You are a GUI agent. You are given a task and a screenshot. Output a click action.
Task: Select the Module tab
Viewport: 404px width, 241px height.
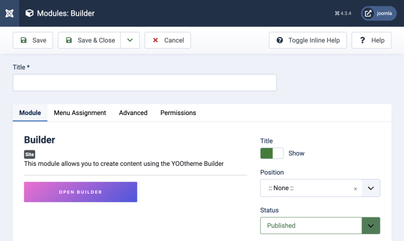click(30, 113)
